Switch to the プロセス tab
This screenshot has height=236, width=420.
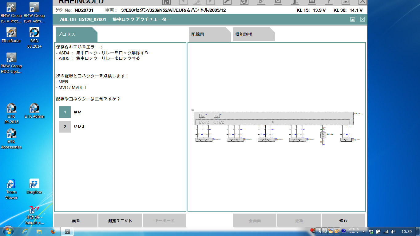tap(76, 34)
